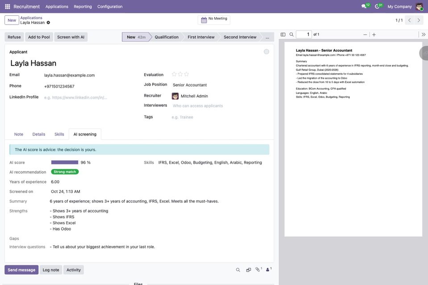Screen dimensions: 428x285
Task: Set evaluation to one star
Action: coord(174,74)
